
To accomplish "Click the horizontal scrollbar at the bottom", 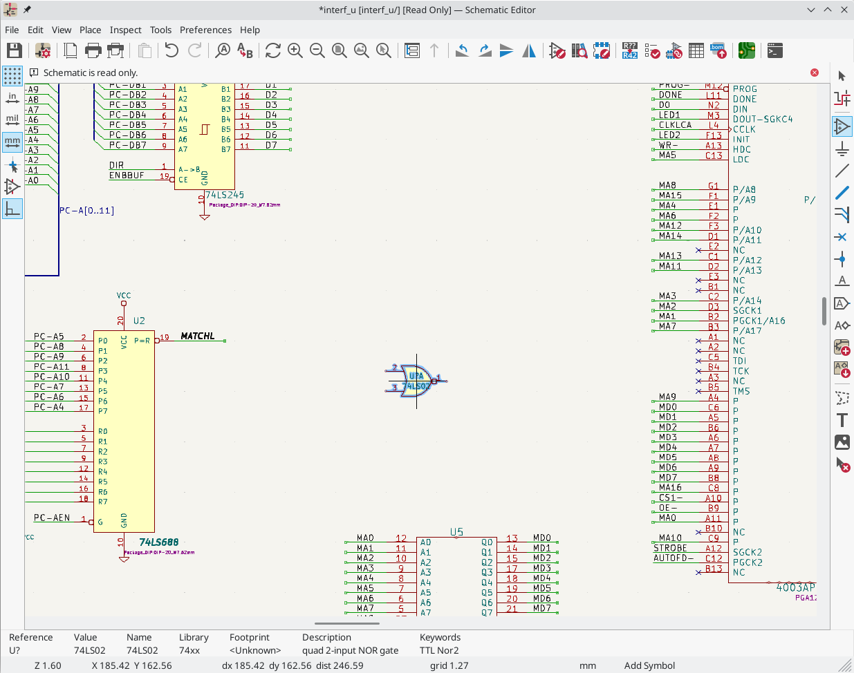I will (346, 623).
